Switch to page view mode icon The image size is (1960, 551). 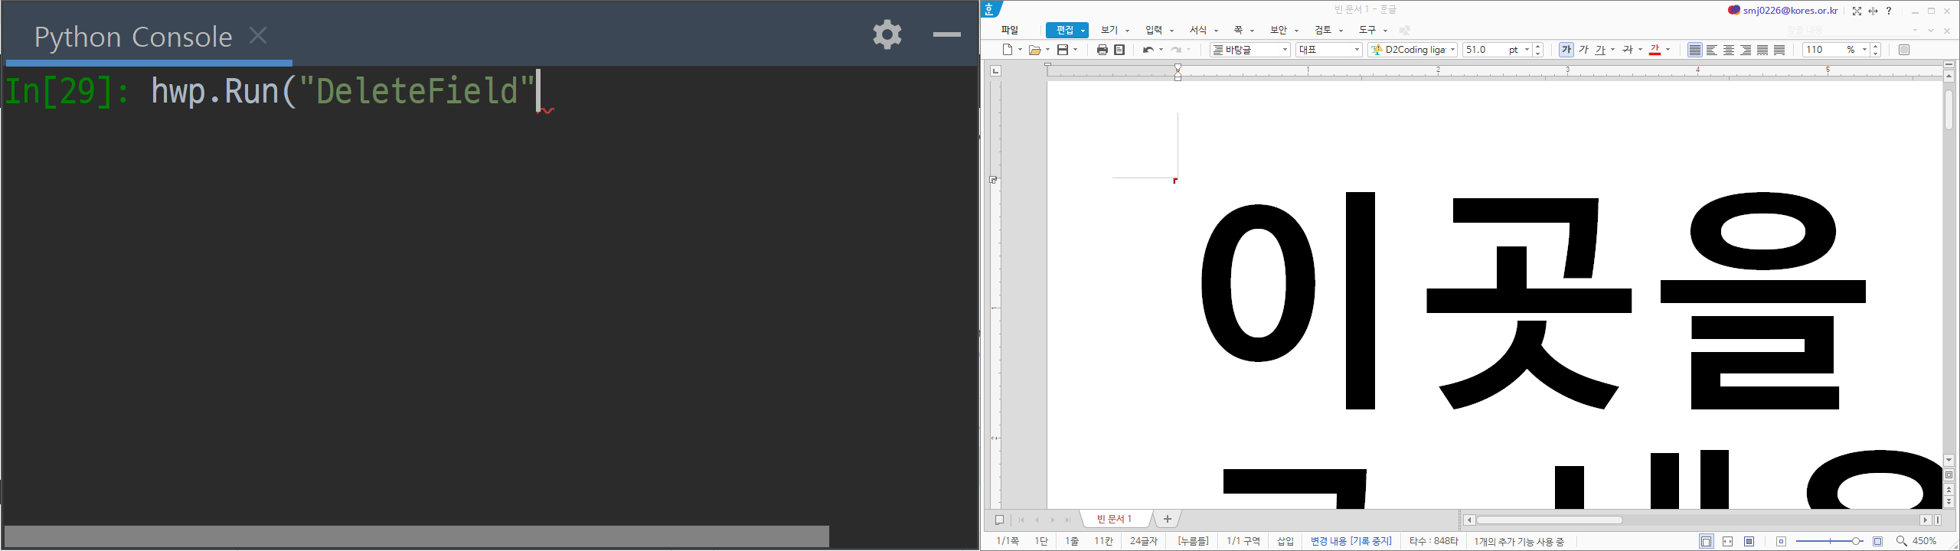(1706, 541)
